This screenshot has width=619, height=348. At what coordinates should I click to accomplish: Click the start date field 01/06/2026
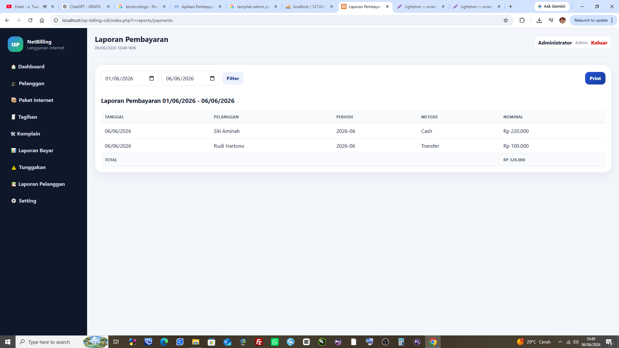coord(130,78)
